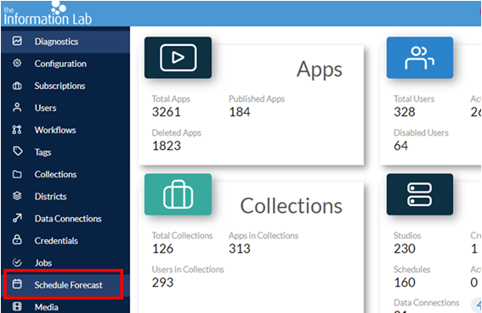Click Total Apps value 3261

tap(166, 112)
